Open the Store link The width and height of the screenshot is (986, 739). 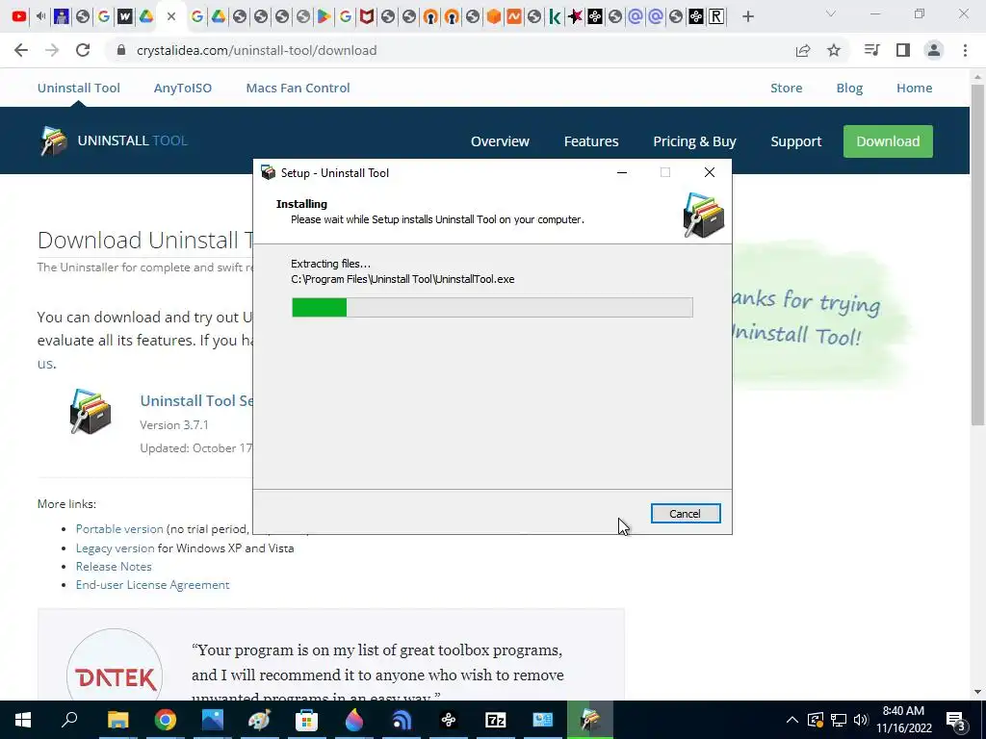tap(786, 88)
